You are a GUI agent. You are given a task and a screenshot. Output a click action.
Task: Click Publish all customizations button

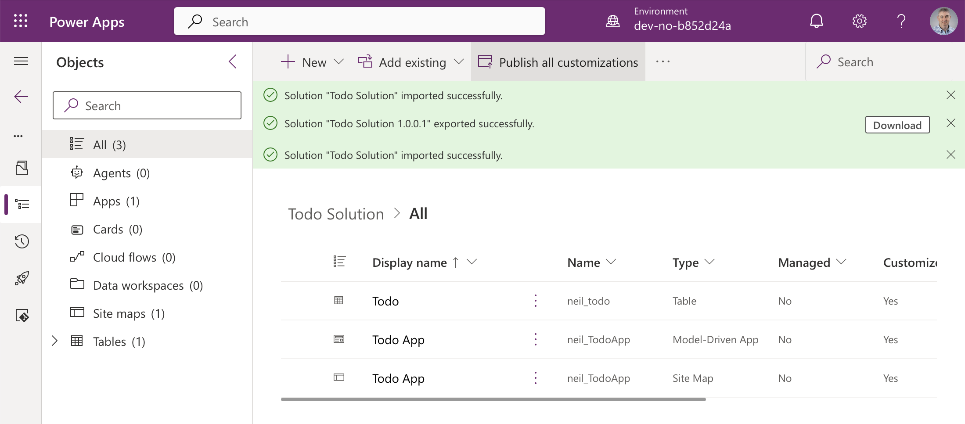pos(558,62)
